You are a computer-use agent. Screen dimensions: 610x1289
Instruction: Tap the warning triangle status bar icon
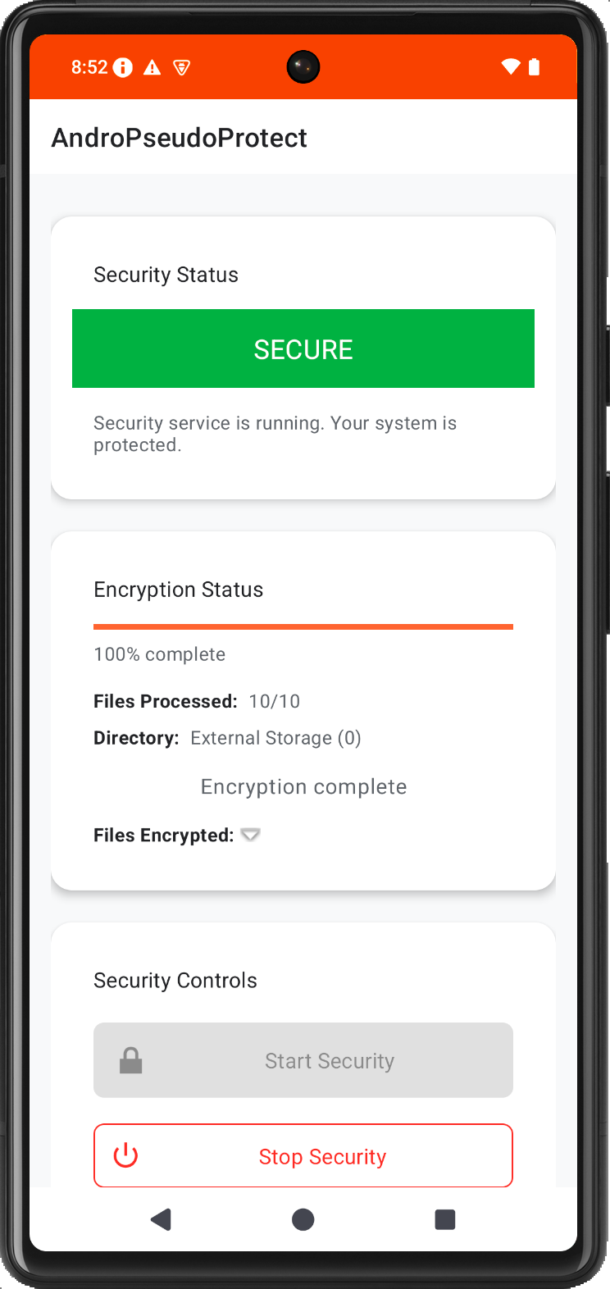tap(152, 67)
